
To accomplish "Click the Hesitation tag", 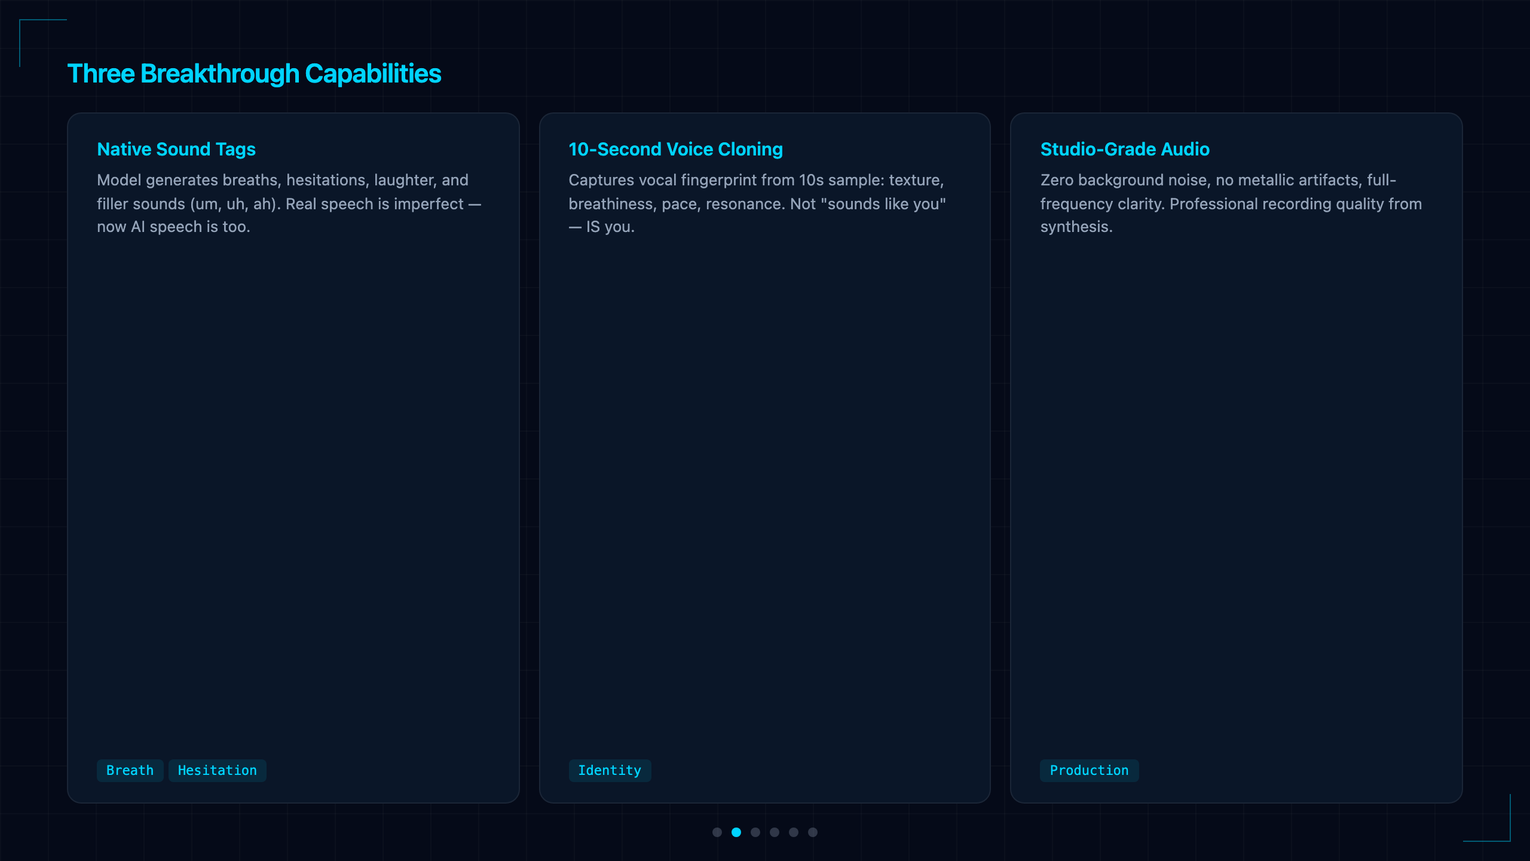I will pyautogui.click(x=218, y=771).
